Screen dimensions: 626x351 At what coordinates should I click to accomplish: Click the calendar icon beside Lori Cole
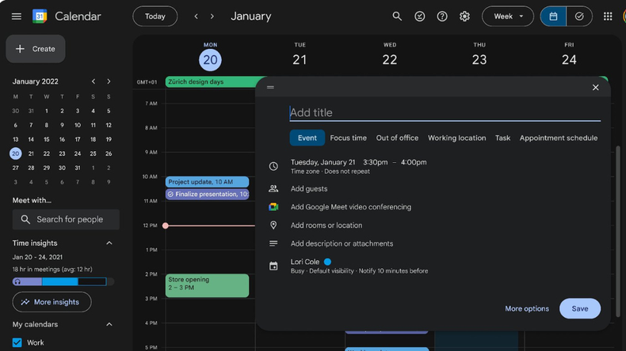[x=273, y=266]
